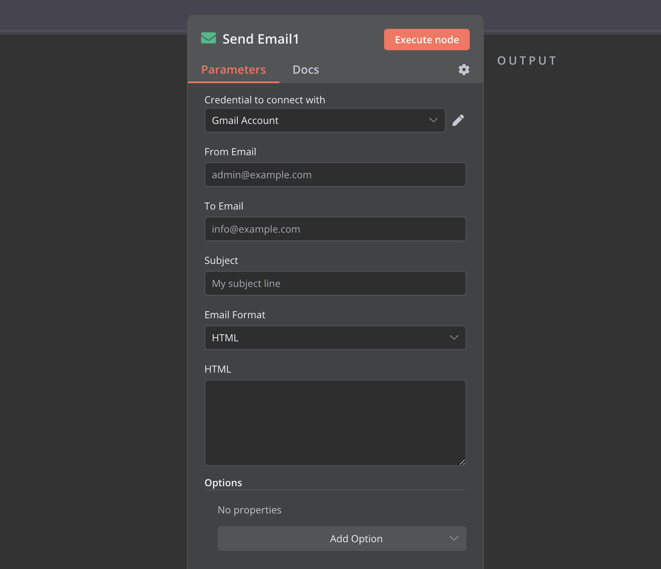Screen dimensions: 661x569
Task: Click the pencil icon to edit credentials
Action: pos(459,120)
